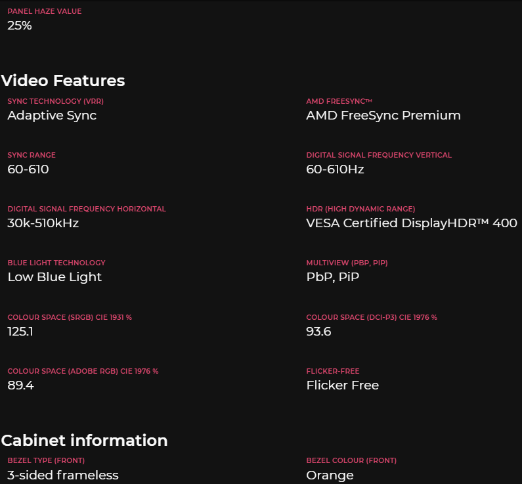Select the 93.6 DCI-P3 colour space value
Screen dimensions: 522x484
(x=318, y=332)
